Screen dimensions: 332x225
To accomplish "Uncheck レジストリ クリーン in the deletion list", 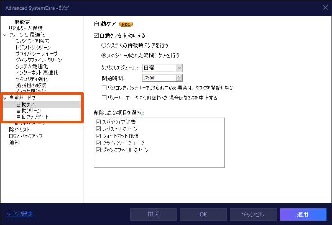I will click(98, 129).
